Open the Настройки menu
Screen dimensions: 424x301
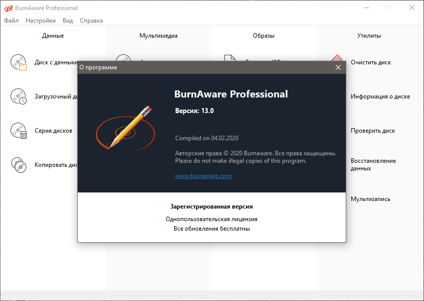pyautogui.click(x=41, y=21)
